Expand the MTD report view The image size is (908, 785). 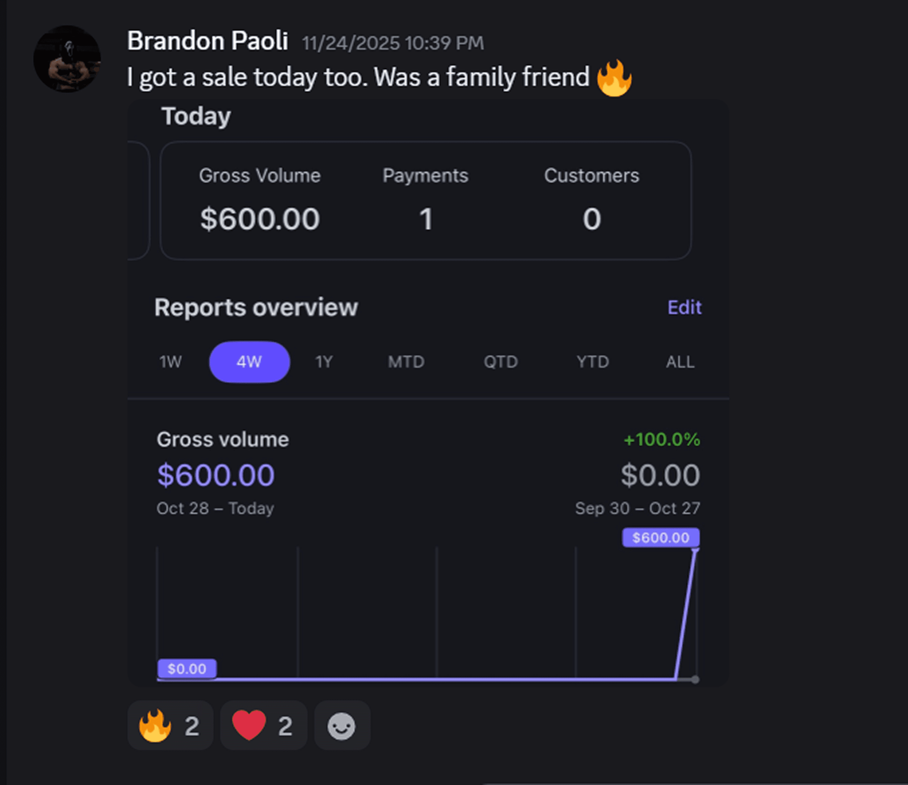[406, 362]
